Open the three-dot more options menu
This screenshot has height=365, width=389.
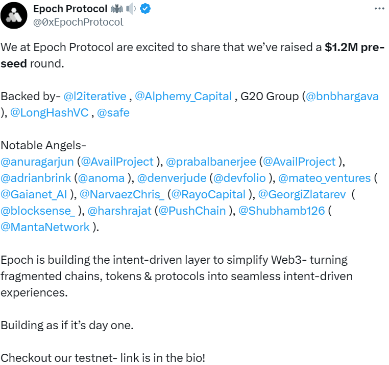(x=378, y=9)
